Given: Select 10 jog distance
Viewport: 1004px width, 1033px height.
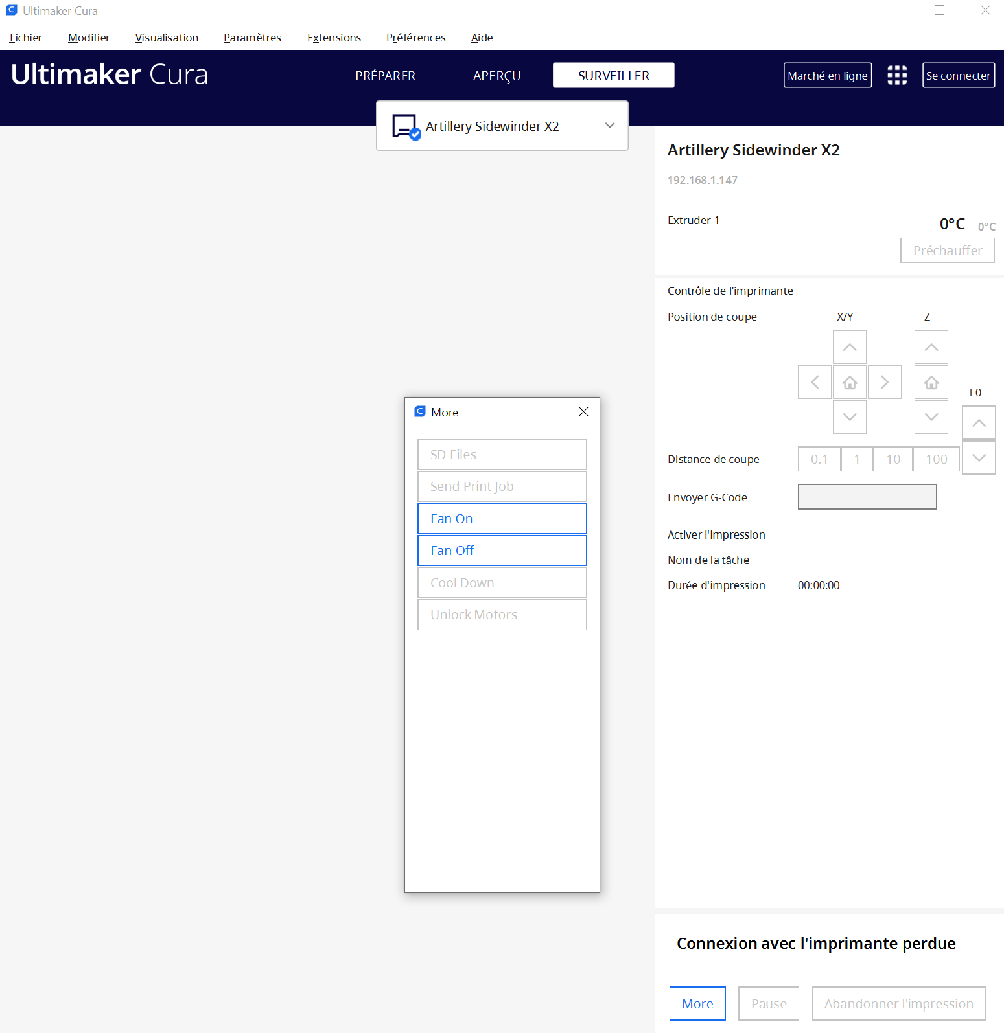Looking at the screenshot, I should [893, 459].
